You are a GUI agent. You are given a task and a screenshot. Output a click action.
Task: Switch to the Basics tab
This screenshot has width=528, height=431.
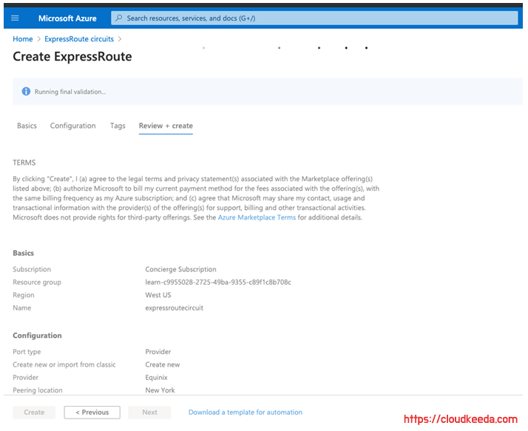[27, 126]
